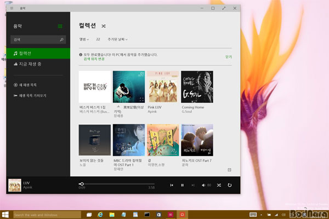Click the search magnifier icon
329x219 pixels.
[61, 39]
